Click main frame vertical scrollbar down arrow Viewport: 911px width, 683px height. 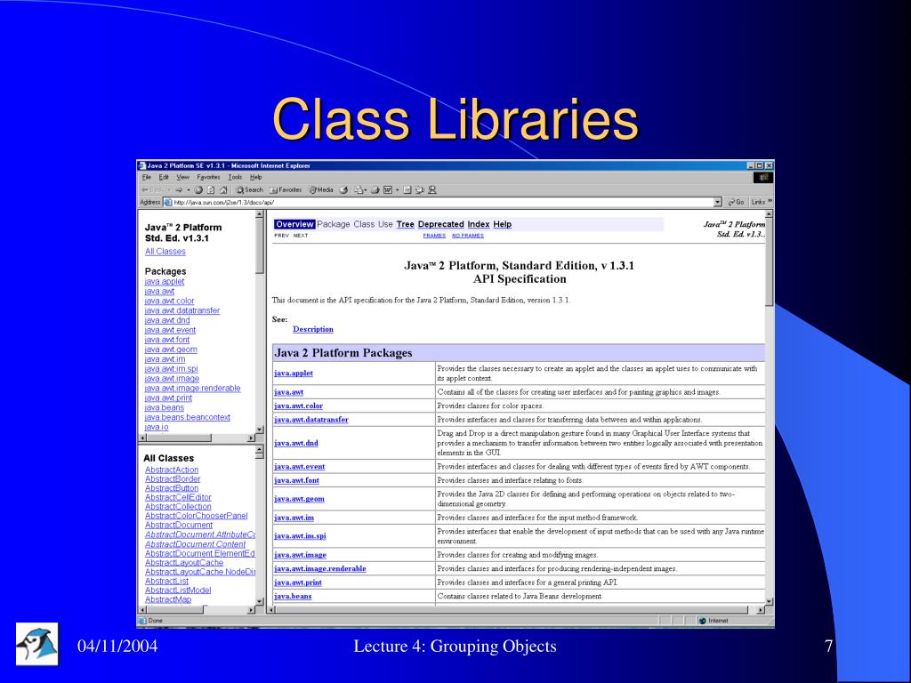[770, 602]
